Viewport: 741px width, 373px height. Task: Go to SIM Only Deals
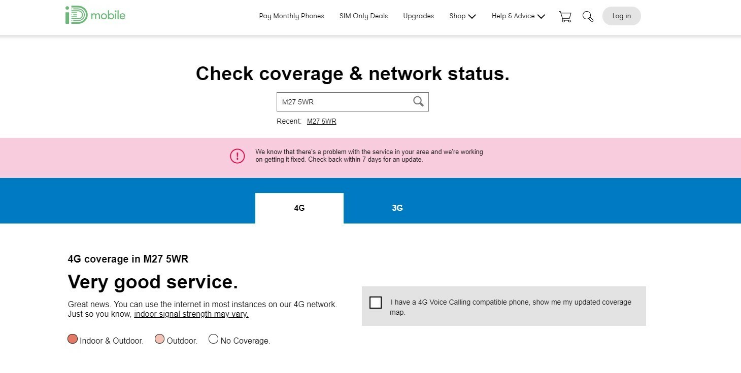pos(363,16)
